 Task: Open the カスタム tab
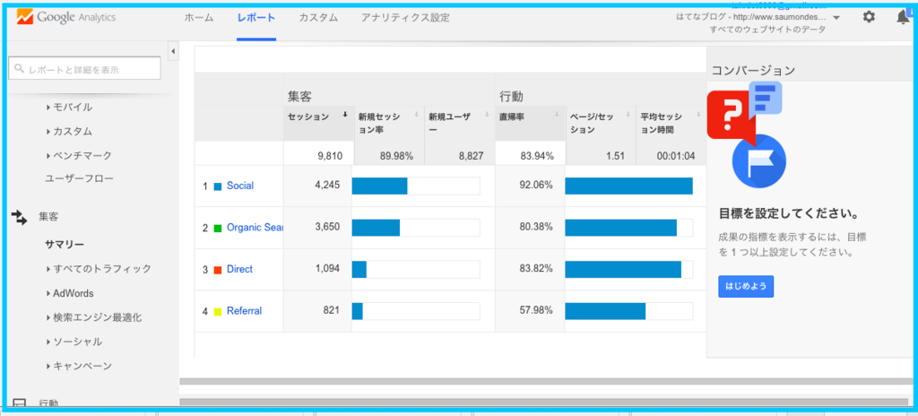pos(318,18)
